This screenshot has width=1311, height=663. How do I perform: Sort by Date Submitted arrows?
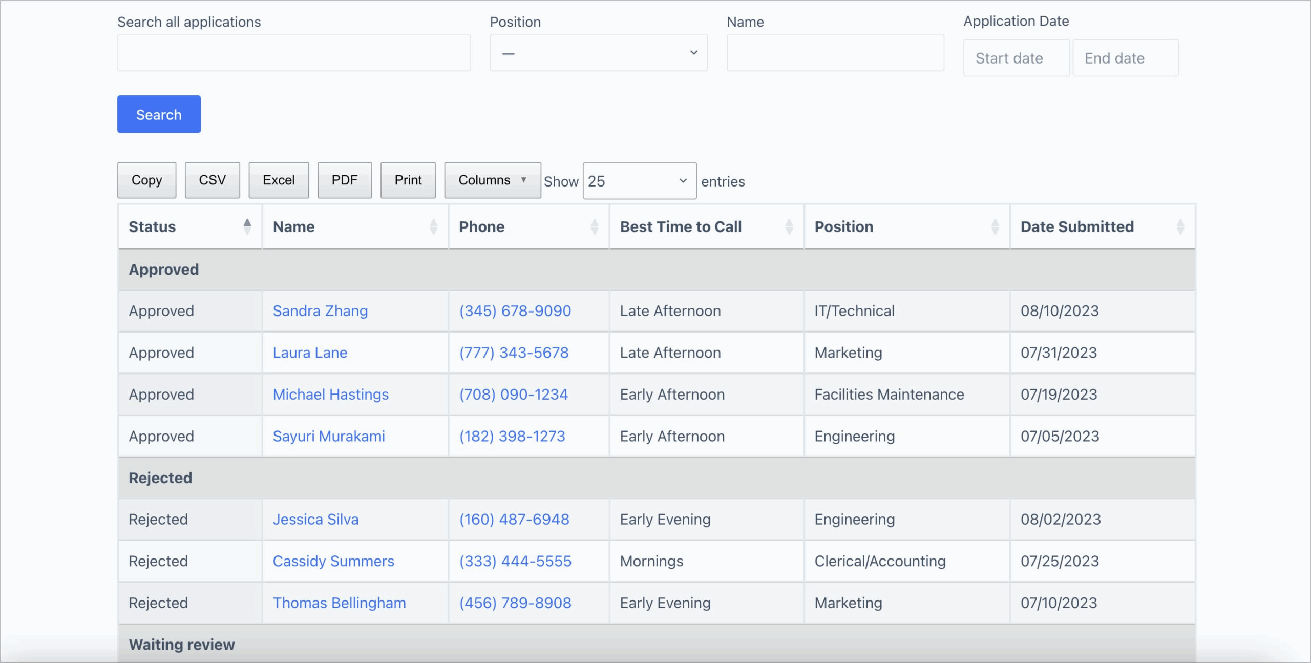(x=1180, y=226)
